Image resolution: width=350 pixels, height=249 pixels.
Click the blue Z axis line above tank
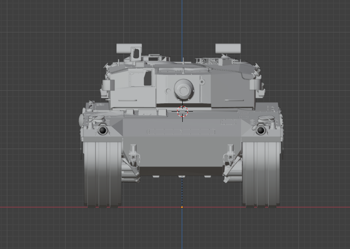click(182, 21)
